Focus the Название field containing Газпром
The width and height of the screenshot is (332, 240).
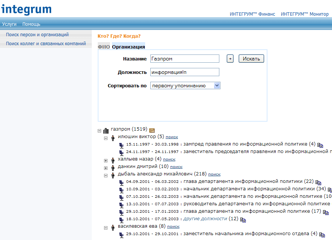click(185, 59)
